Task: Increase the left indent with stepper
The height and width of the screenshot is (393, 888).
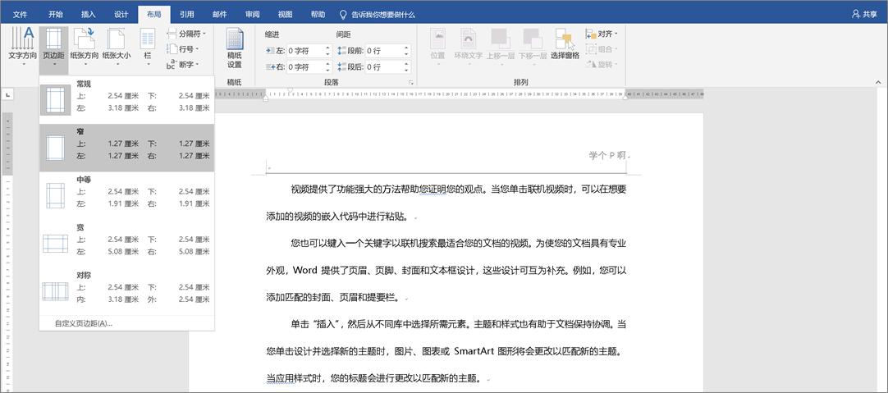Action: pos(328,48)
